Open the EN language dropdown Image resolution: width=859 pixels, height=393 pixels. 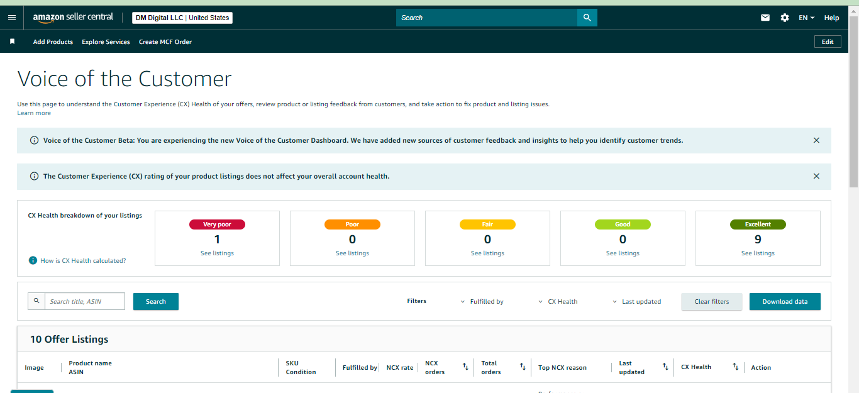tap(806, 18)
